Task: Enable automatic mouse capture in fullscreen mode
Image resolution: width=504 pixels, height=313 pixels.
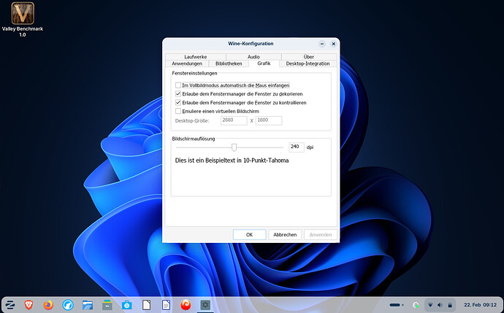Action: (x=178, y=85)
